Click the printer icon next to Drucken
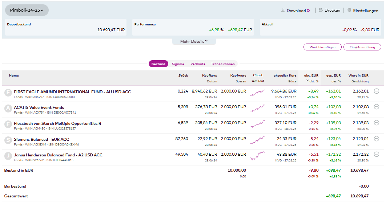The width and height of the screenshot is (386, 205). (x=321, y=11)
